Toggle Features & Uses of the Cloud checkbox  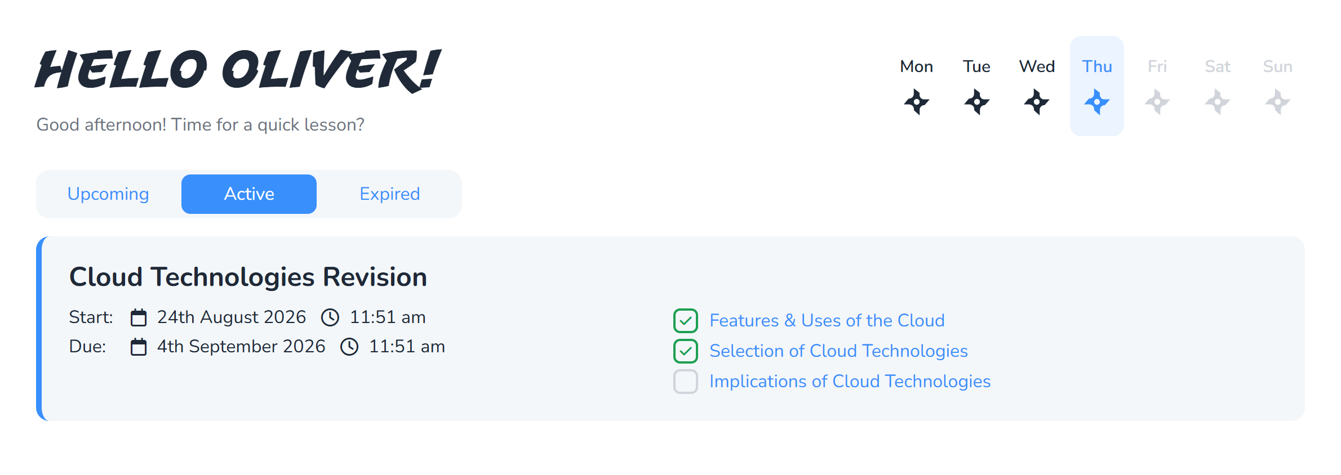point(686,321)
